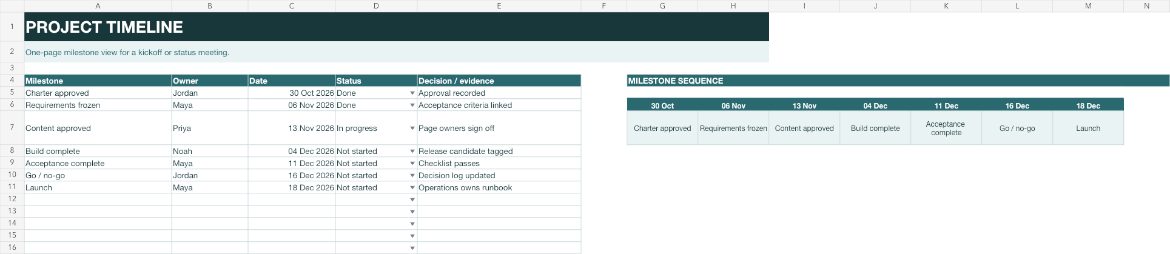Select row 7 header
The height and width of the screenshot is (254, 1170).
tap(12, 128)
